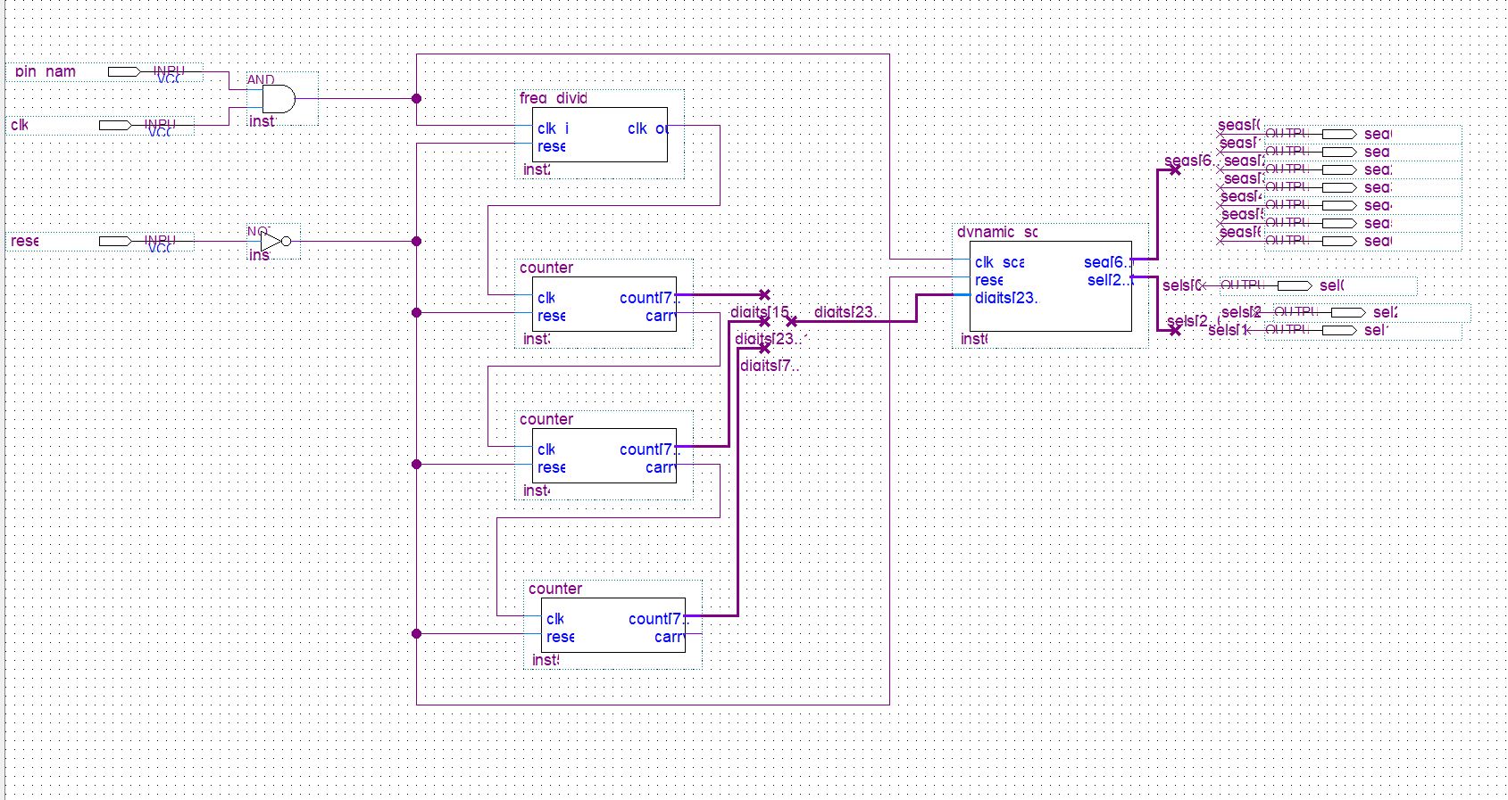Click the seg3 output pin symbol
This screenshot has width=1508, height=800.
tap(1339, 187)
